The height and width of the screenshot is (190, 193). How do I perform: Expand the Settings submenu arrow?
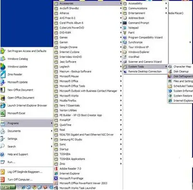coord(51,138)
